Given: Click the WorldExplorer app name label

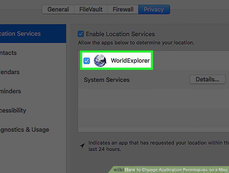Looking at the screenshot, I should pyautogui.click(x=130, y=61).
